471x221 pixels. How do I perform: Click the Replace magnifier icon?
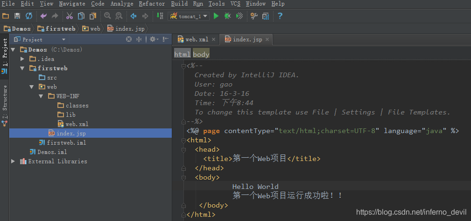pyautogui.click(x=119, y=16)
